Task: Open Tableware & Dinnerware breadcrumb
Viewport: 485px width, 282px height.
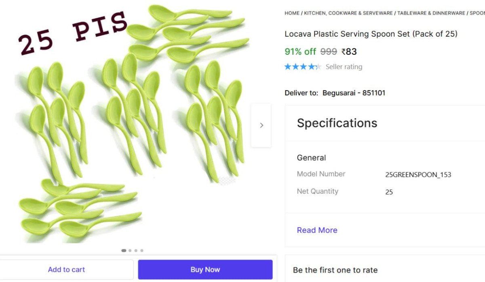Action: click(431, 13)
